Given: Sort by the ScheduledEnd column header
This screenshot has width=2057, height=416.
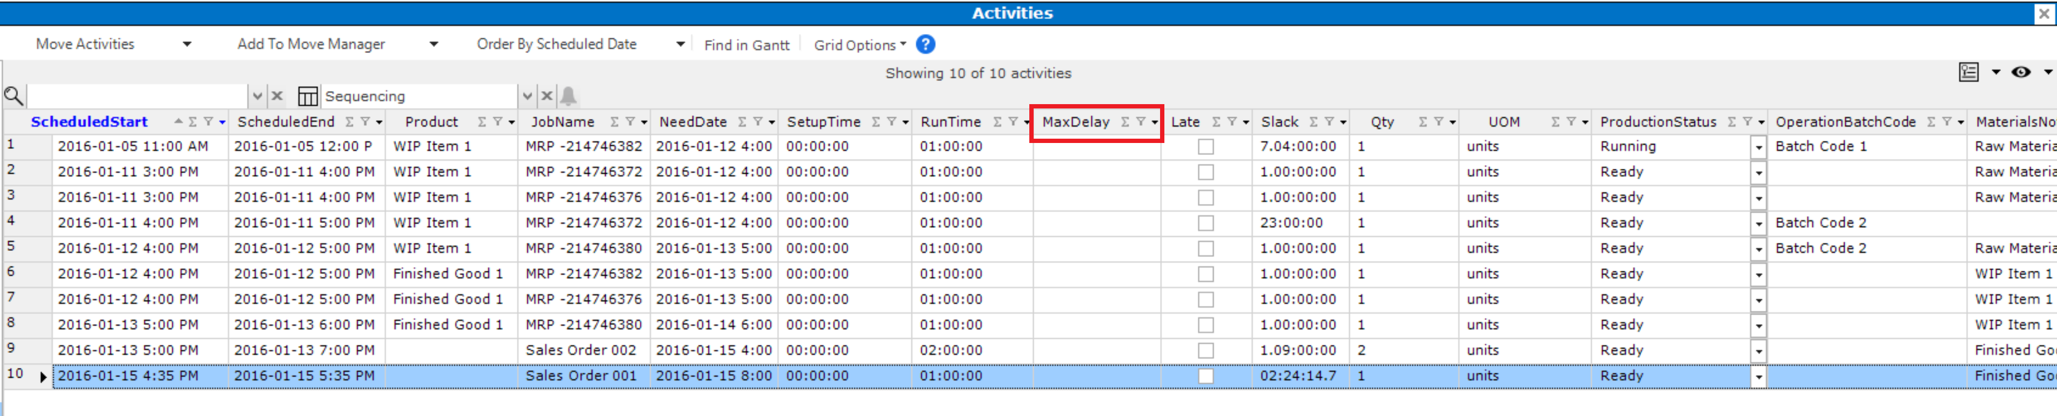Looking at the screenshot, I should point(286,122).
